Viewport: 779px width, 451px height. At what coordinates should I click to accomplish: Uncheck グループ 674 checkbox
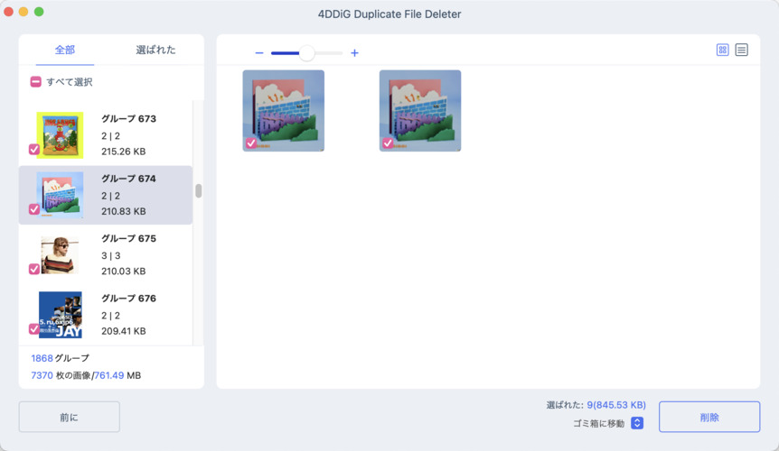(34, 209)
